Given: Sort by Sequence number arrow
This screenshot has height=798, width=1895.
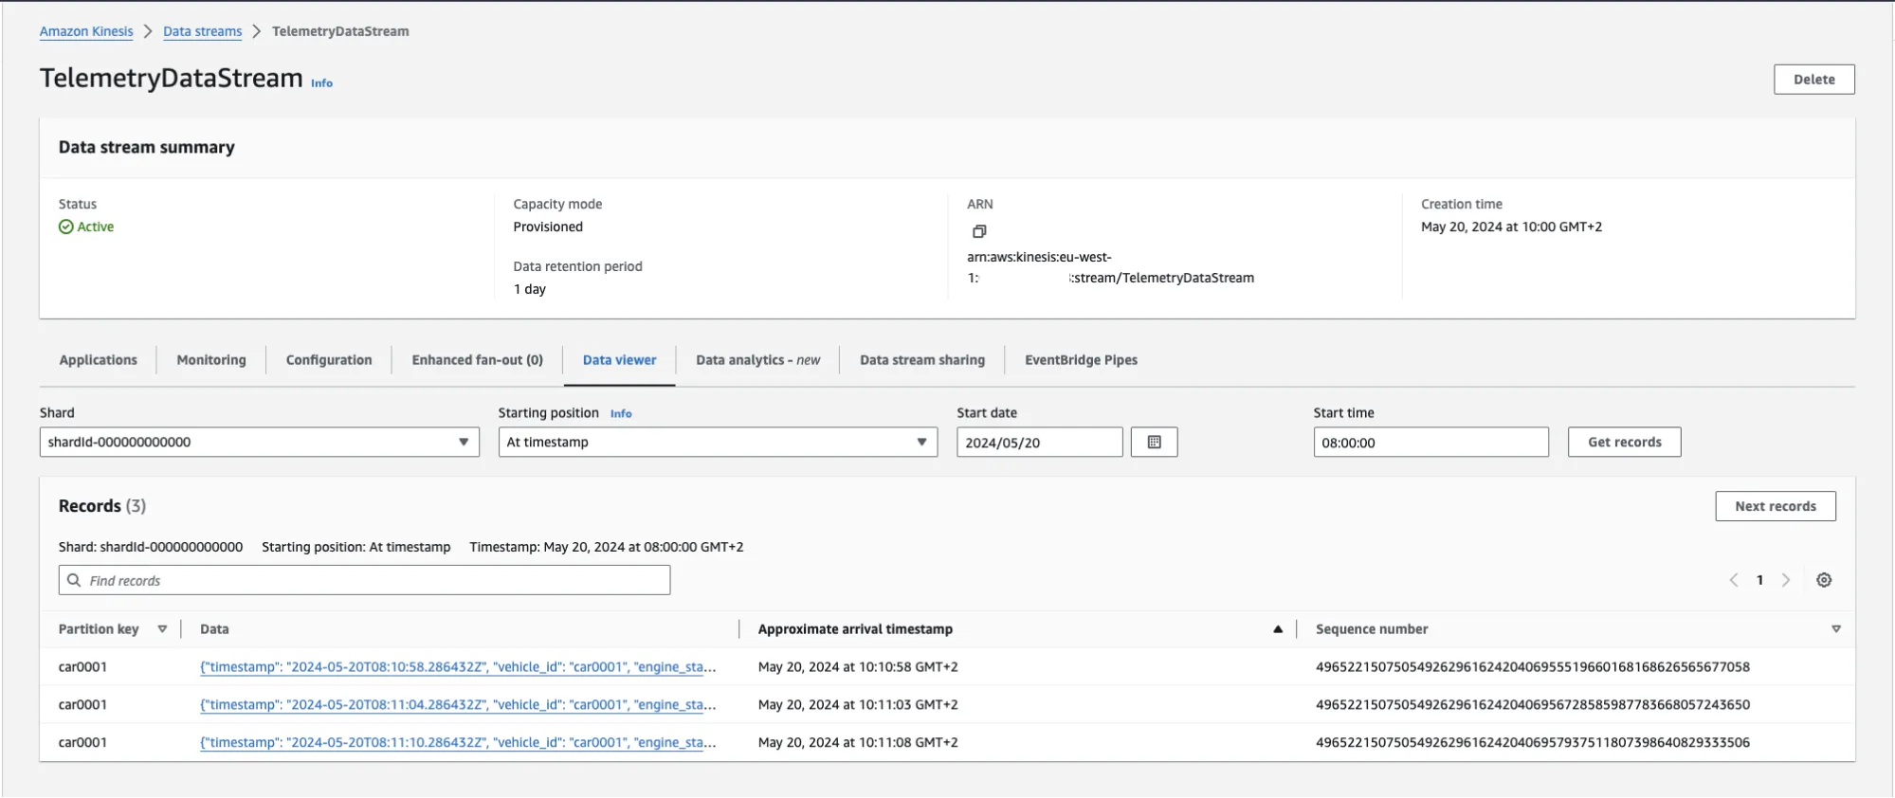Looking at the screenshot, I should click(1836, 629).
